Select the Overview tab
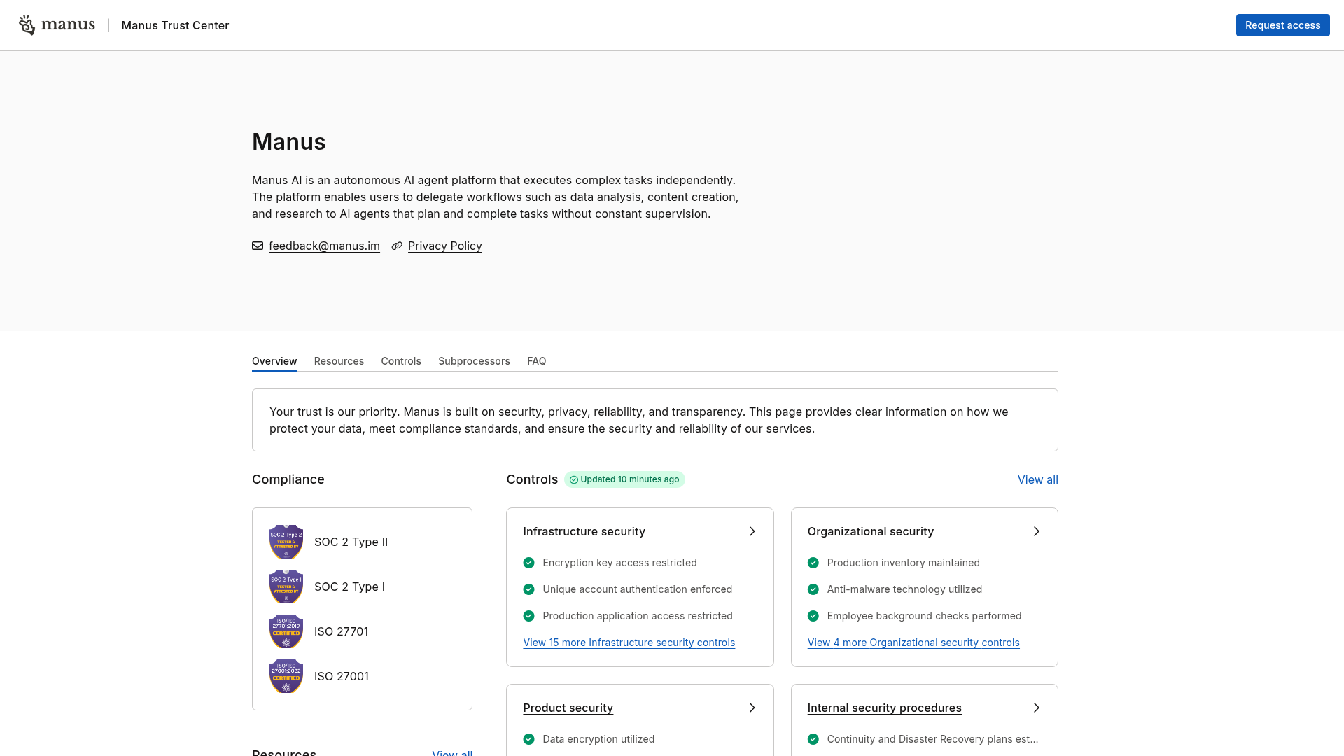 click(x=274, y=361)
